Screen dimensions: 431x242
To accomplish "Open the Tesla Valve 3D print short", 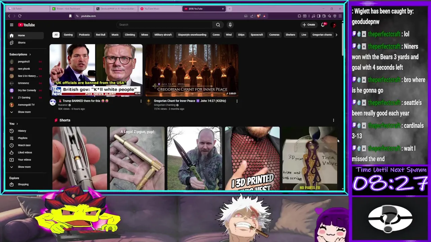I will coord(310,158).
